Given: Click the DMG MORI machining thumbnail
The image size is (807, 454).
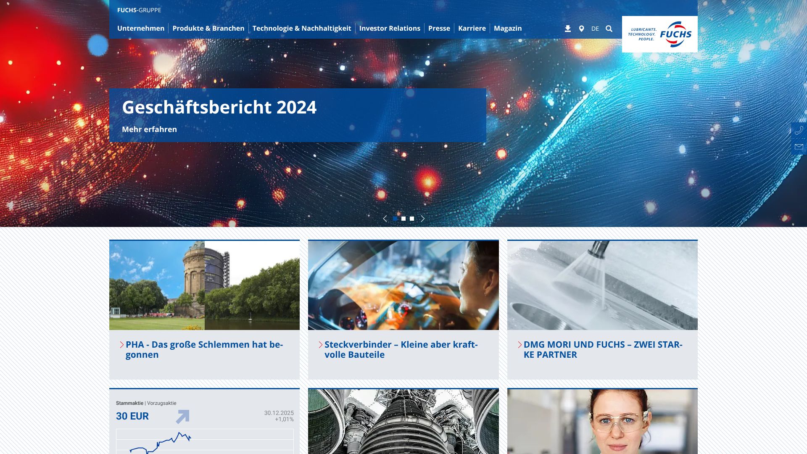Looking at the screenshot, I should 602,285.
